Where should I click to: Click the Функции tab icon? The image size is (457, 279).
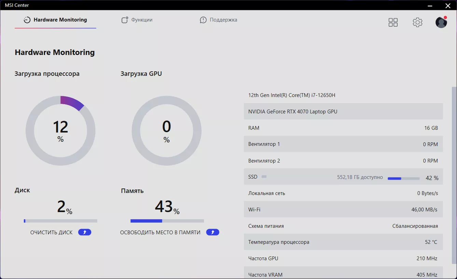pyautogui.click(x=125, y=20)
